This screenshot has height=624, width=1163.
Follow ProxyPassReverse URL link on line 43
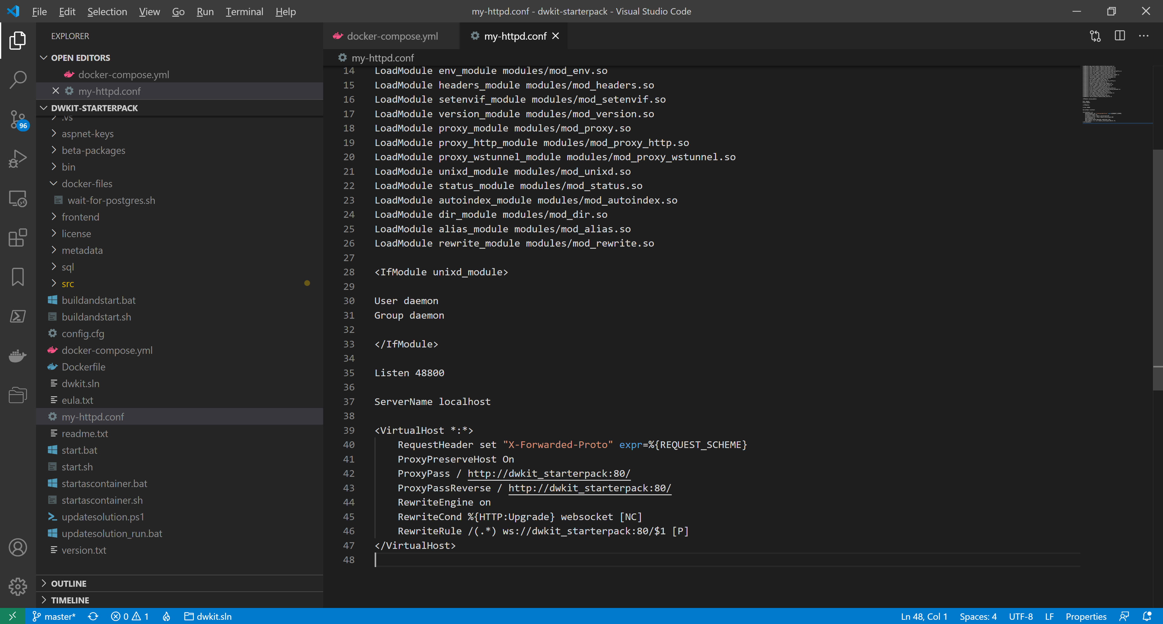590,488
